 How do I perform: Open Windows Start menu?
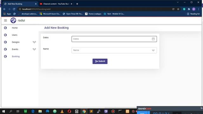[x=3, y=111]
